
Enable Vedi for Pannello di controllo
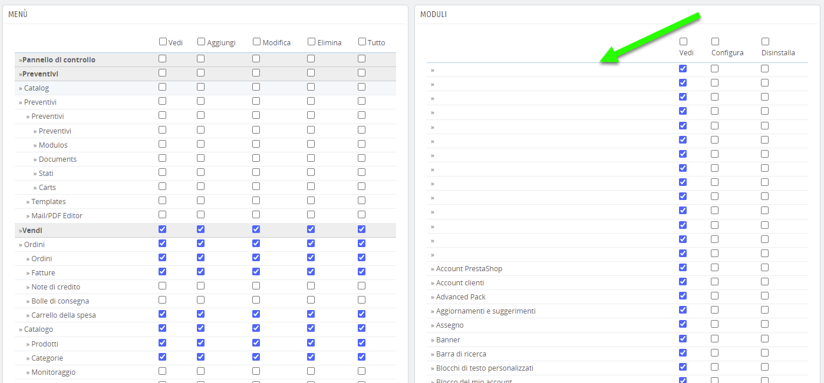163,59
